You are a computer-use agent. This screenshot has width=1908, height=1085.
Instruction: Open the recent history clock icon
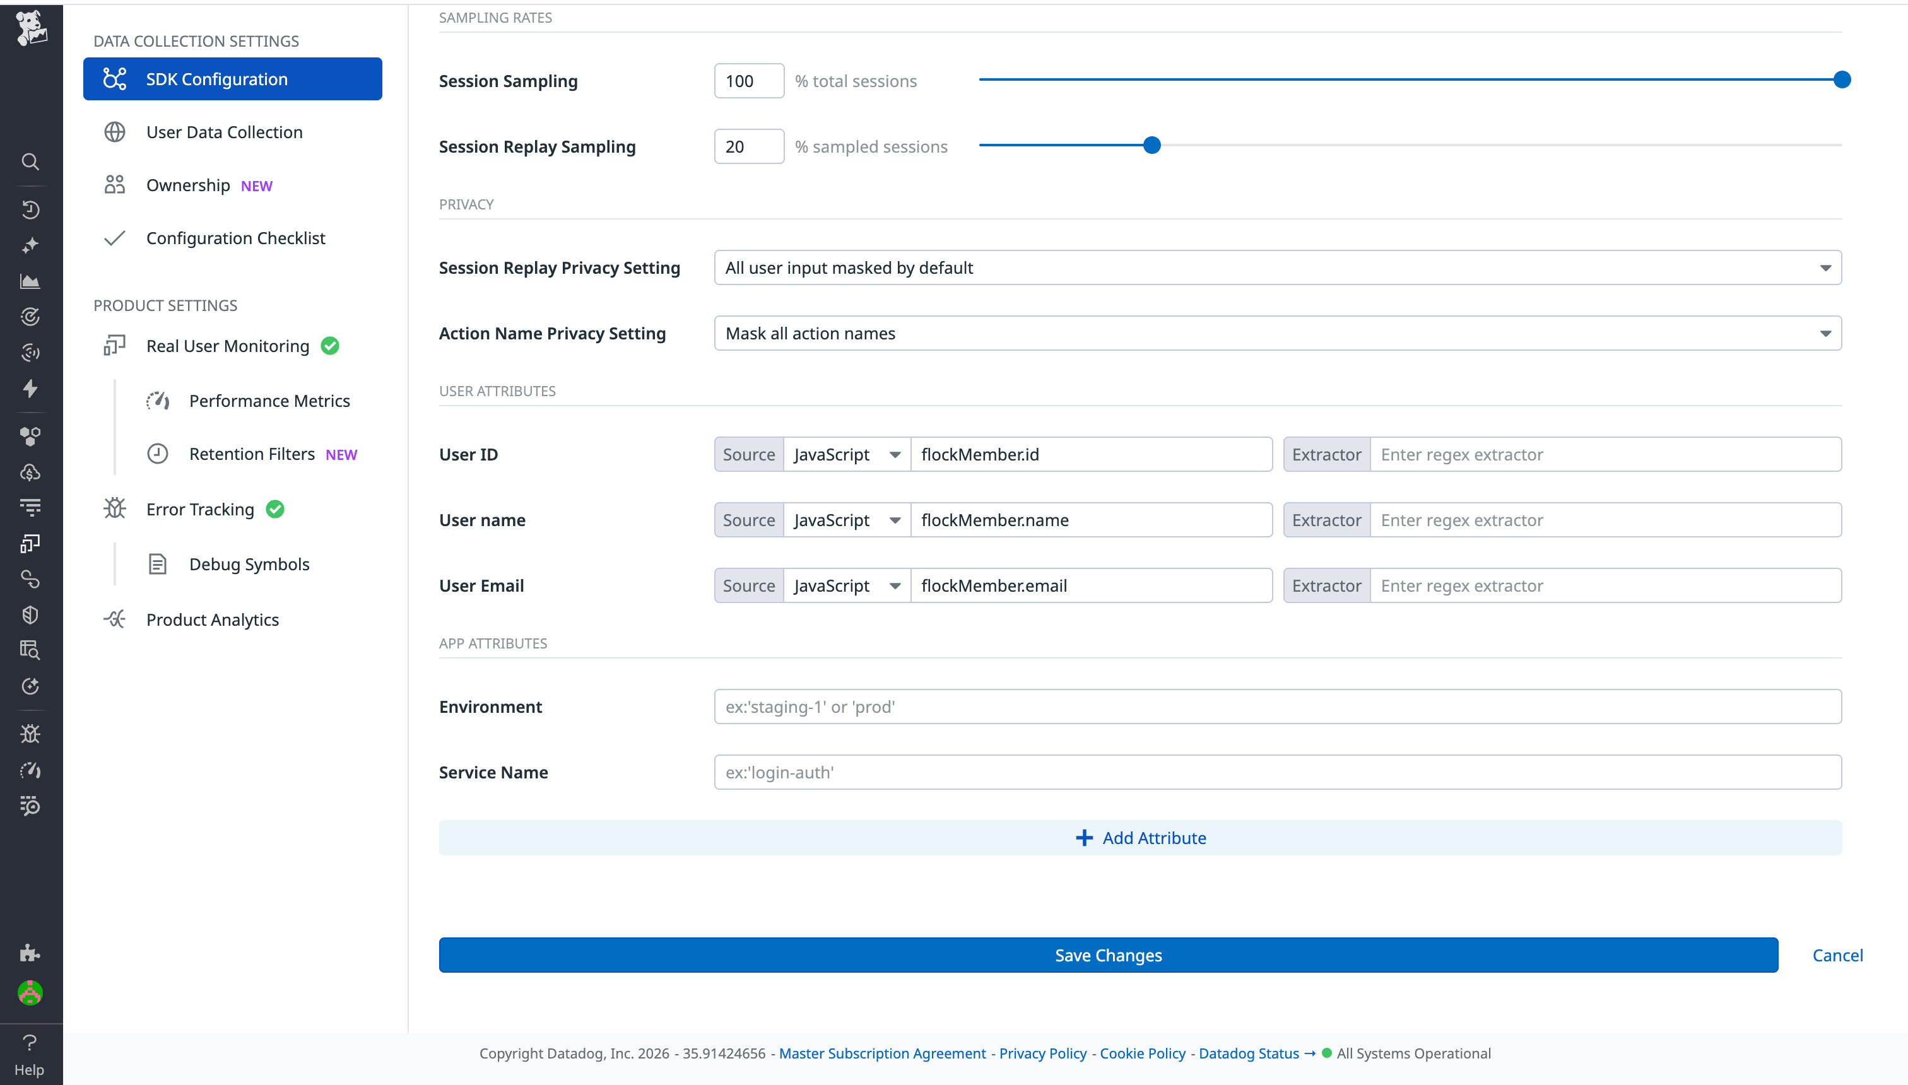[x=30, y=209]
